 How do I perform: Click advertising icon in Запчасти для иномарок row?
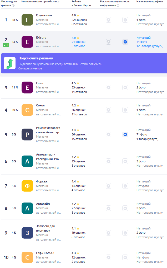pos(108,233)
